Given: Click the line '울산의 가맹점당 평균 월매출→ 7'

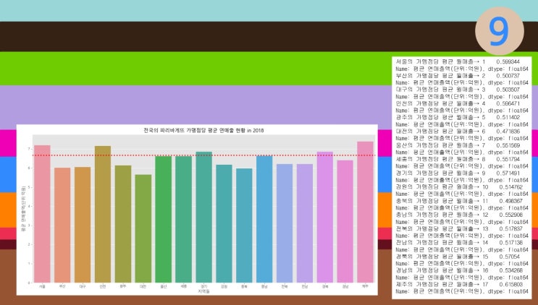Looking at the screenshot, I should 440,145.
